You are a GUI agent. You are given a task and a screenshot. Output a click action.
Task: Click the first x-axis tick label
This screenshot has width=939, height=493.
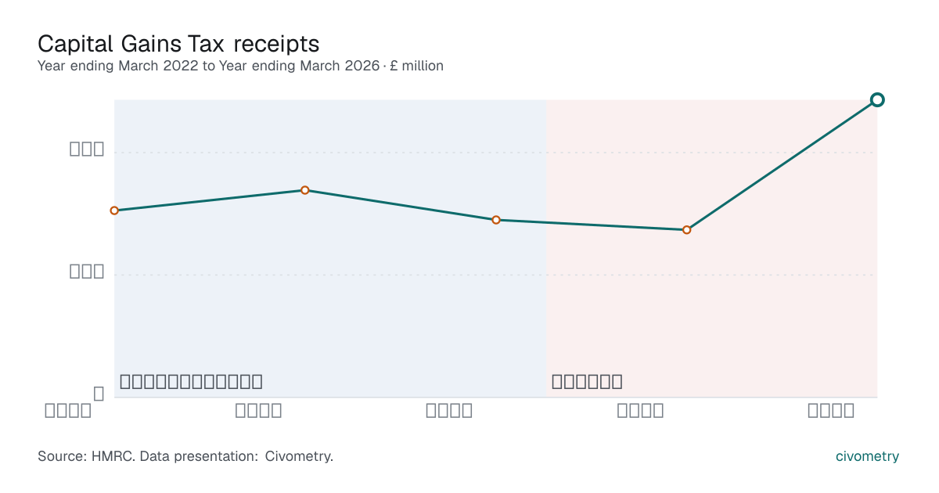pyautogui.click(x=68, y=410)
